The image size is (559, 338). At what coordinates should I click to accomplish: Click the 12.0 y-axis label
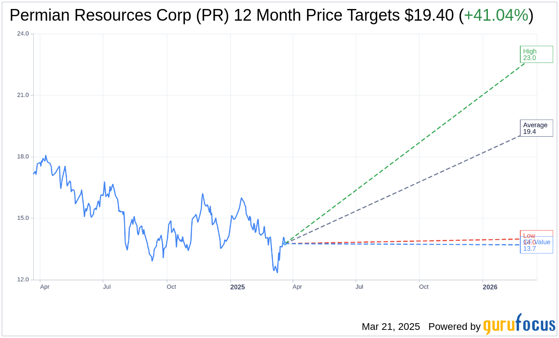[x=23, y=280]
